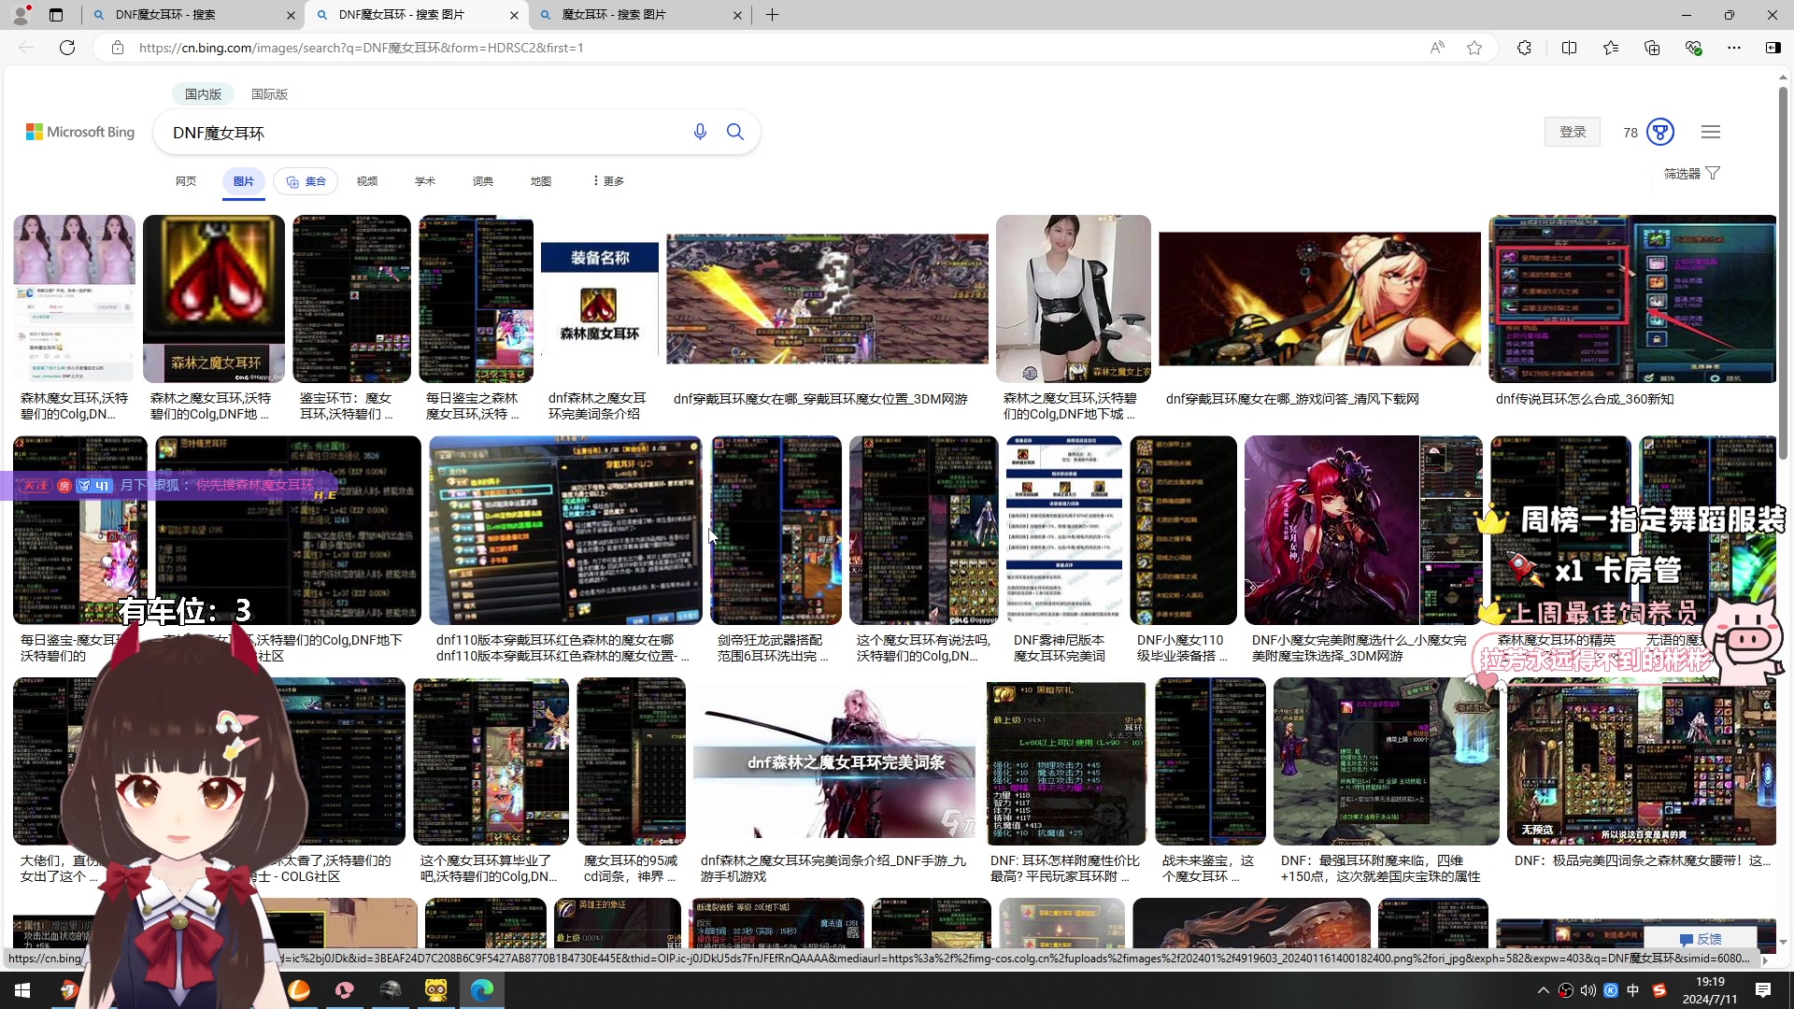Switch to the 国际版 search version
This screenshot has width=1794, height=1009.
coord(269,94)
